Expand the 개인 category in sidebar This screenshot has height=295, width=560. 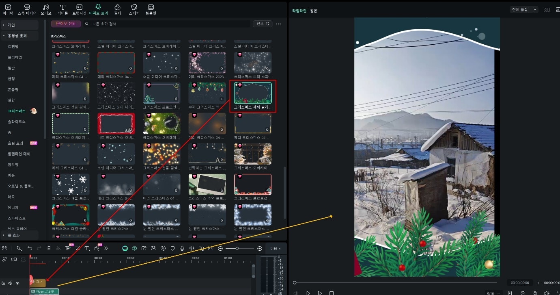pyautogui.click(x=11, y=25)
